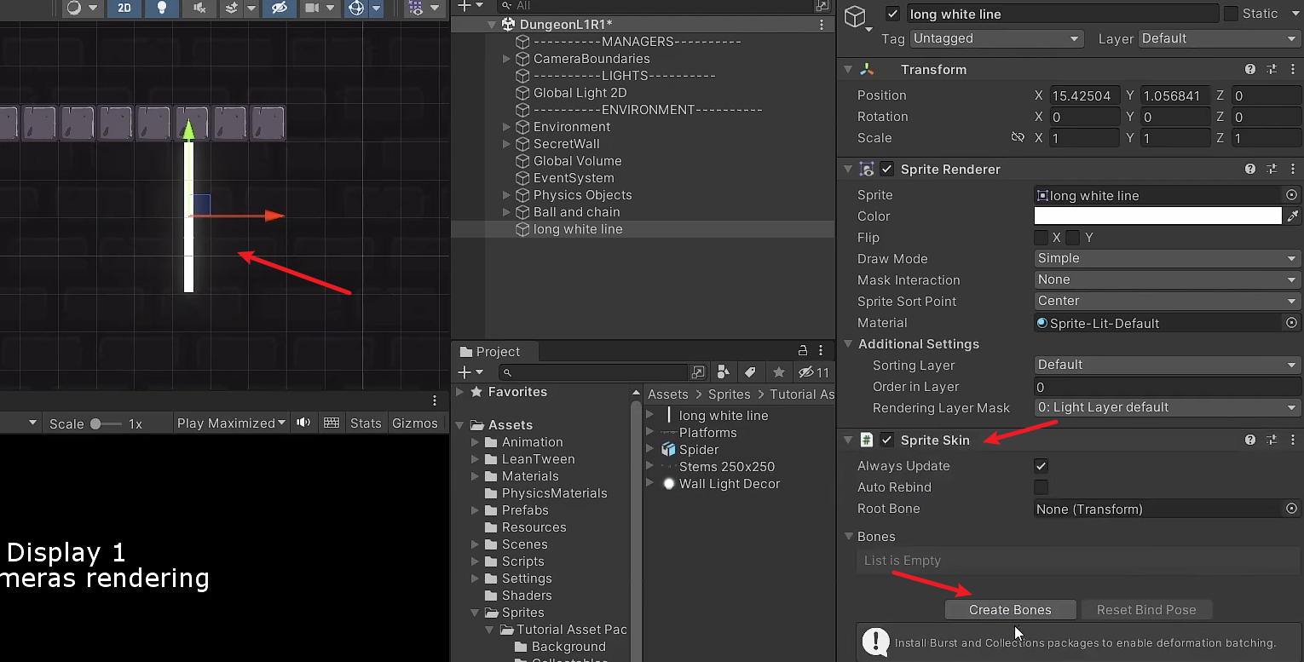The width and height of the screenshot is (1304, 662).
Task: Switch to the Project tab
Action: click(x=493, y=351)
